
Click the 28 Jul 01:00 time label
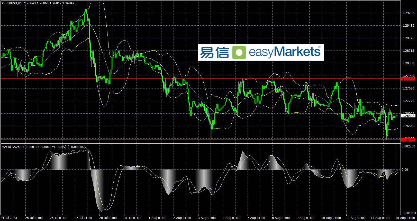[x=108, y=218]
